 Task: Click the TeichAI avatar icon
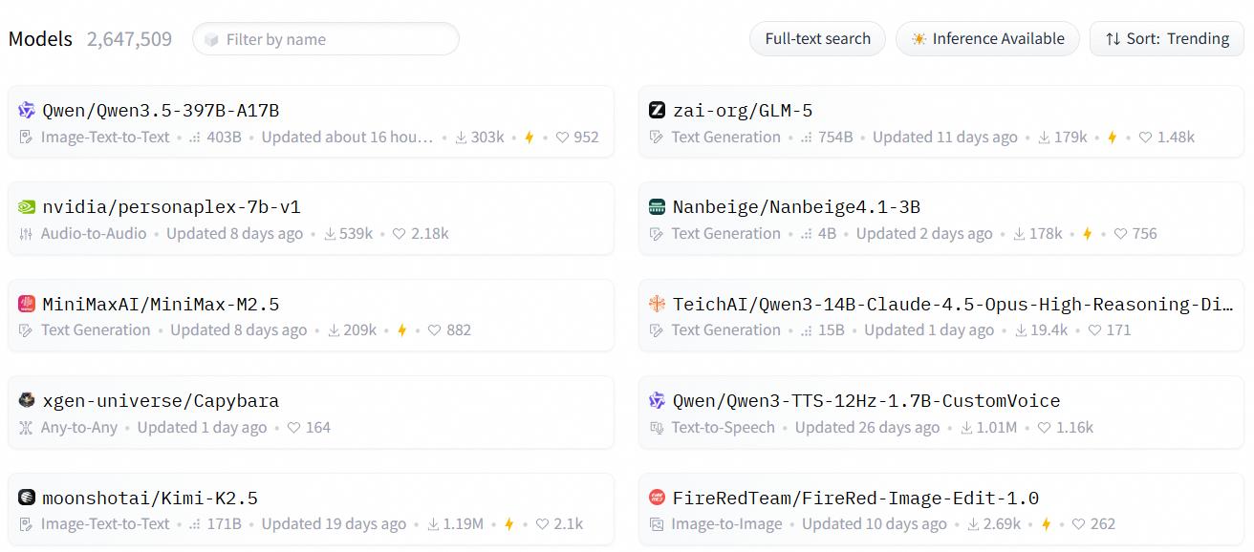click(x=657, y=305)
